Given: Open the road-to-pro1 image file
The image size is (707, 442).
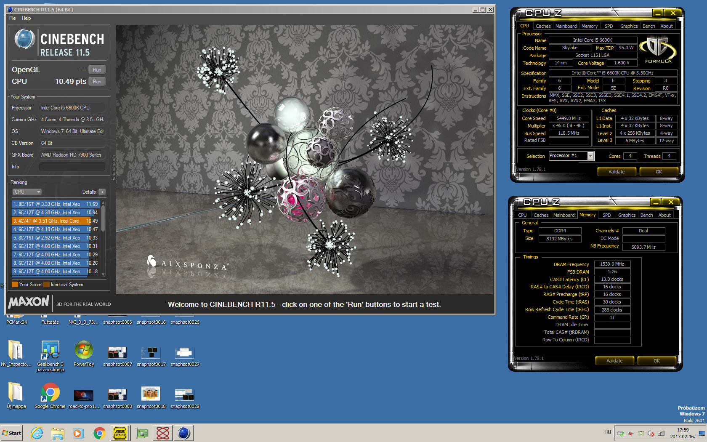Looking at the screenshot, I should click(x=84, y=398).
